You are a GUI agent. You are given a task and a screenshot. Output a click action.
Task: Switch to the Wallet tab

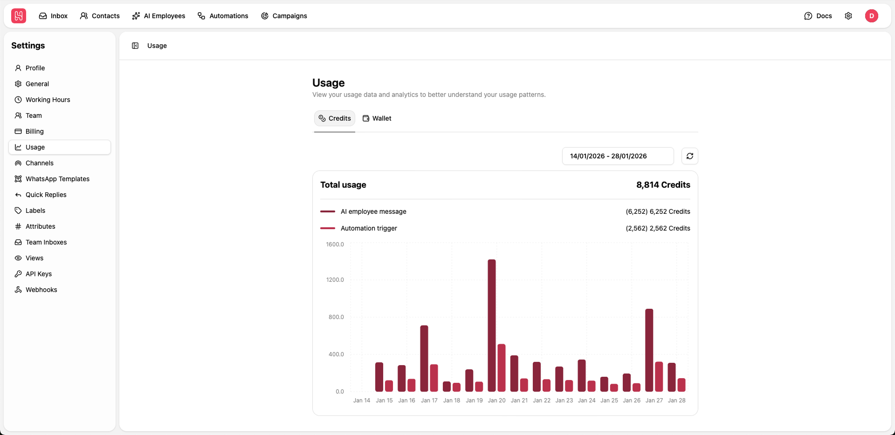377,118
